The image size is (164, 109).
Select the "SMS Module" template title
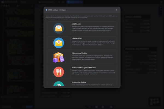pyautogui.click(x=76, y=24)
